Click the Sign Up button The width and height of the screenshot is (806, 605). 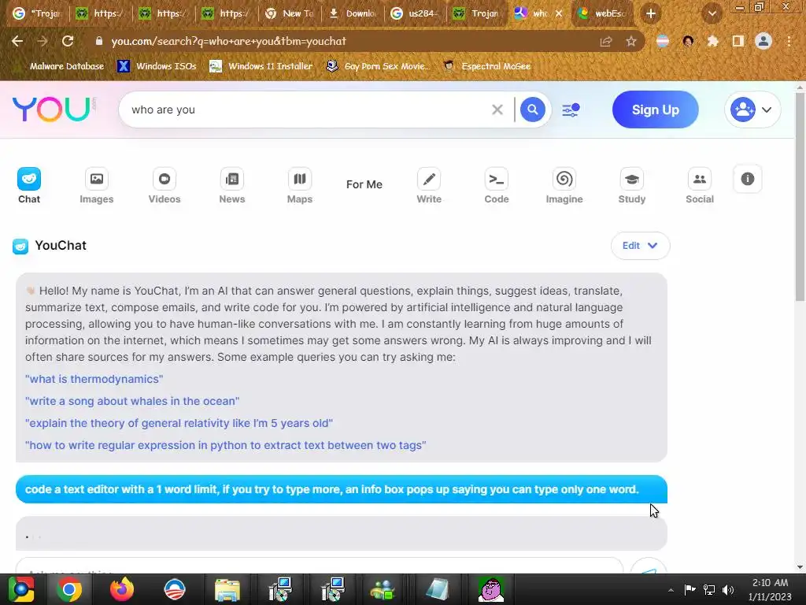click(x=656, y=109)
